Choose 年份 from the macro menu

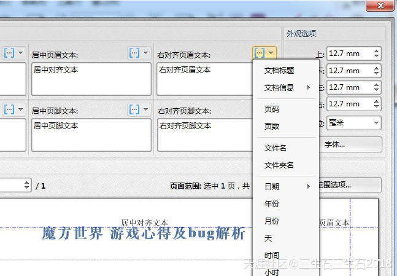click(271, 204)
